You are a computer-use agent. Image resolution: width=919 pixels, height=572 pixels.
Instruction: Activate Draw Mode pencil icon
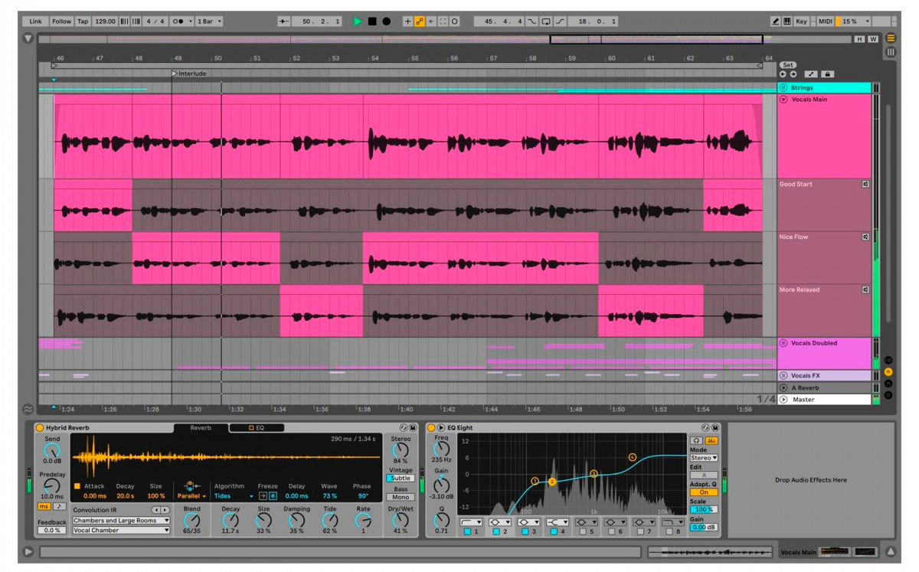tap(776, 21)
